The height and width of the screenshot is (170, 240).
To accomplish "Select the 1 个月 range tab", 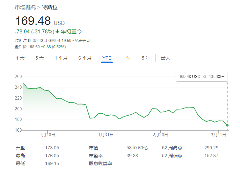I will (x=61, y=58).
